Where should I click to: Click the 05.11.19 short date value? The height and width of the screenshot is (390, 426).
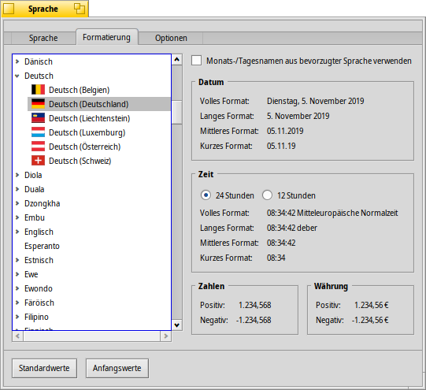[281, 146]
